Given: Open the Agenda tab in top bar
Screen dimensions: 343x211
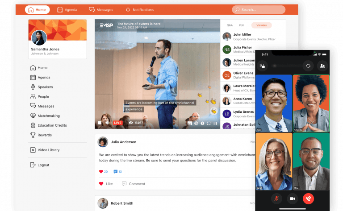Looking at the screenshot, I should click(67, 9).
